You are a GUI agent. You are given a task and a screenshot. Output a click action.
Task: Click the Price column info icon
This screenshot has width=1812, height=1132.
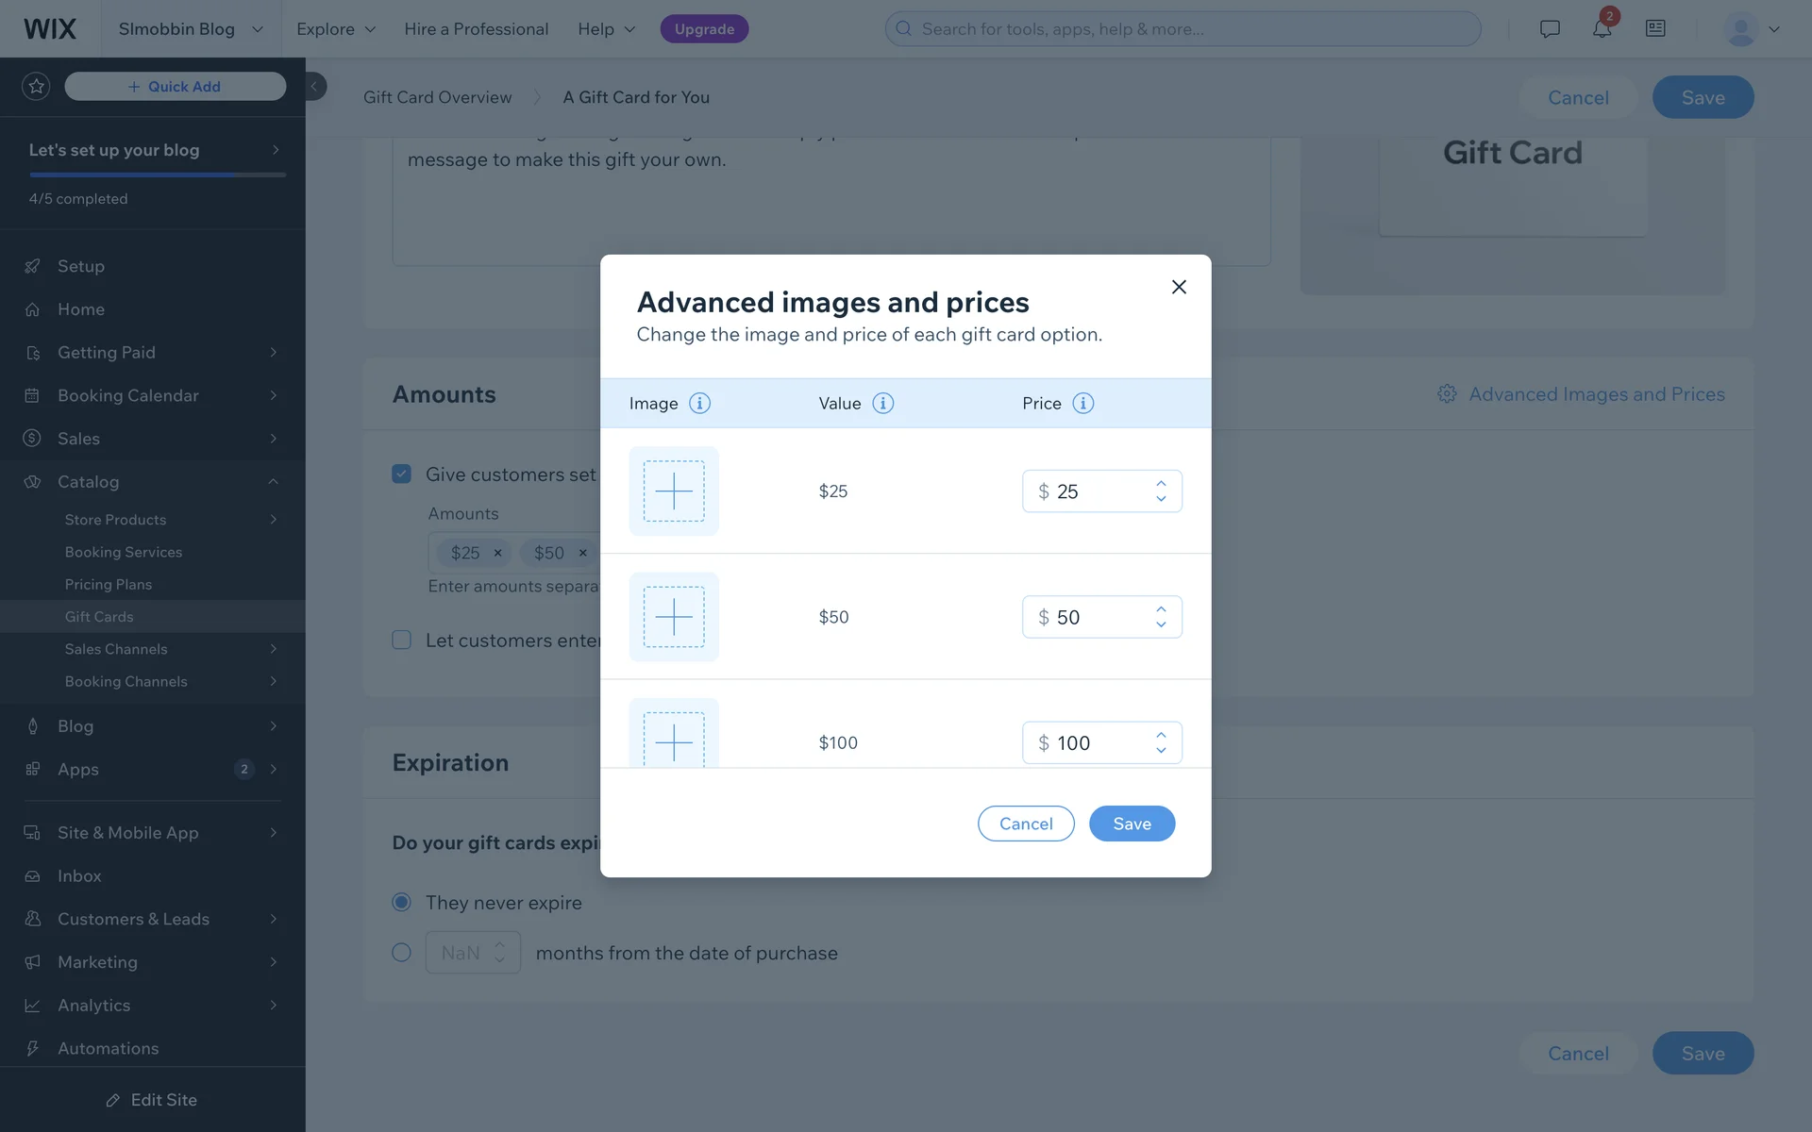coord(1082,404)
